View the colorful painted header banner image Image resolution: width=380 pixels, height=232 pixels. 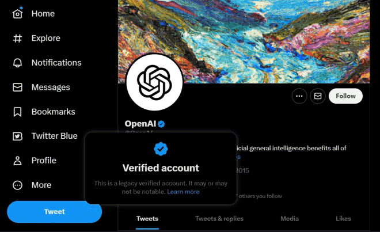pos(244,41)
